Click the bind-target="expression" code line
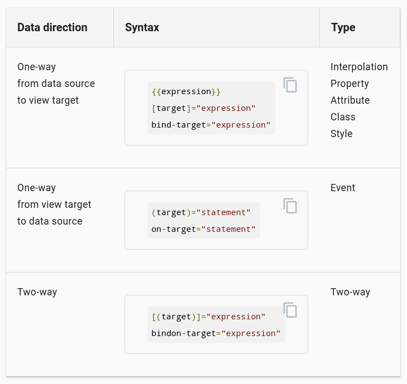407x384 pixels. coord(210,125)
